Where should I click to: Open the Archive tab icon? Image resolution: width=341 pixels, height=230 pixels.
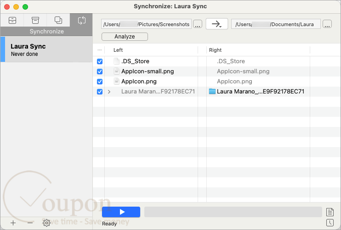[35, 20]
